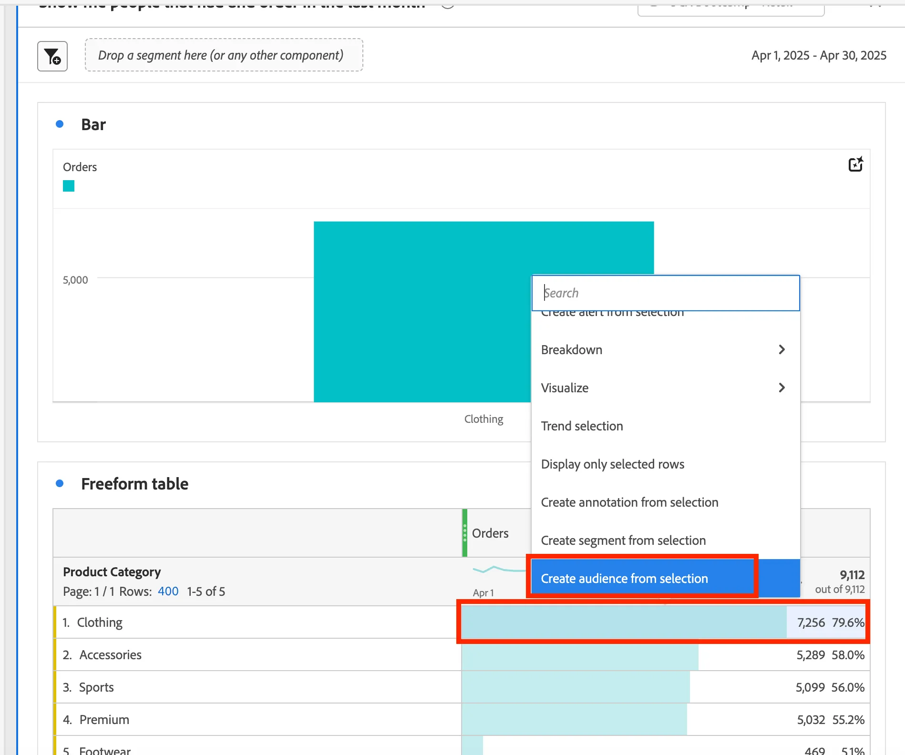Click the Sports 5,099 orders cell
Image resolution: width=905 pixels, height=755 pixels.
pyautogui.click(x=666, y=687)
